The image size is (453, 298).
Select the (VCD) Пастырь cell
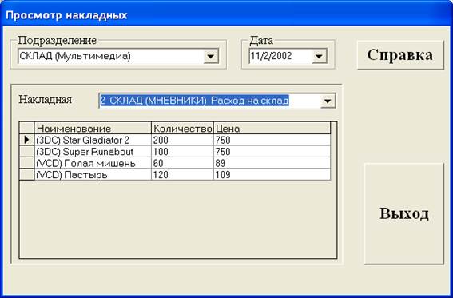click(x=93, y=175)
